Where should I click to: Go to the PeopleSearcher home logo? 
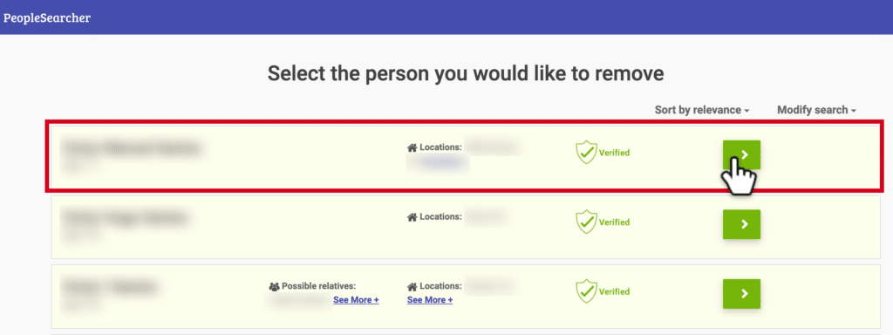pos(47,17)
